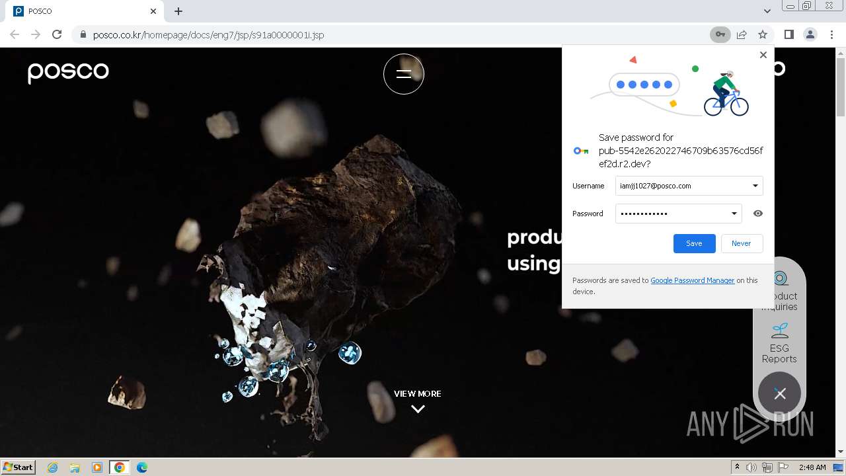Screen dimensions: 846x476
Task: Click the browser back arrow
Action: (x=15, y=34)
